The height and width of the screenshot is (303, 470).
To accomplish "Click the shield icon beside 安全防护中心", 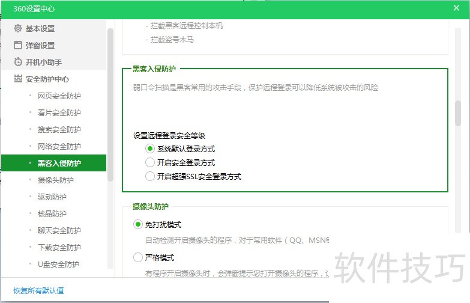I will pos(18,79).
